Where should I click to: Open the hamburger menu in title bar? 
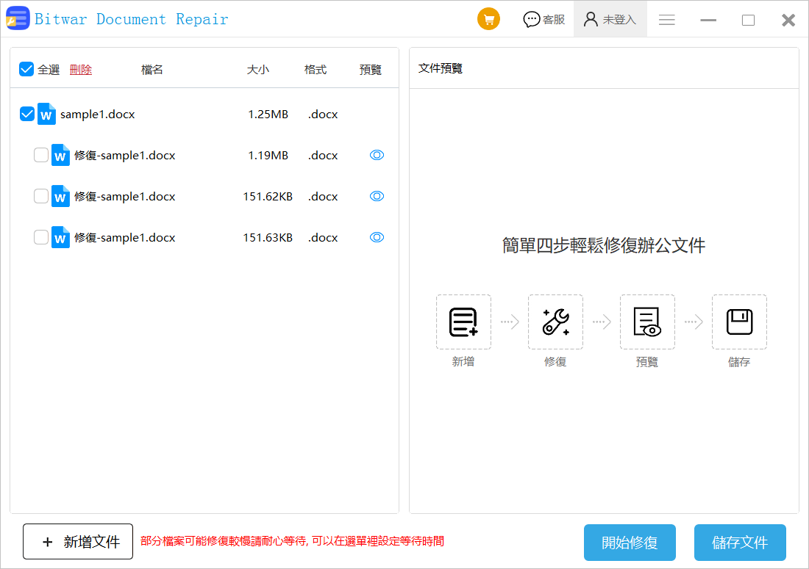(667, 20)
